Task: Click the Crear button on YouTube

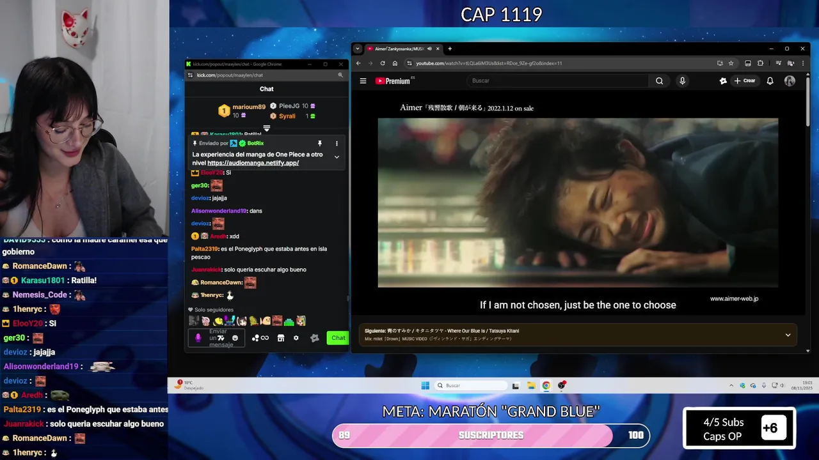Action: pyautogui.click(x=745, y=81)
